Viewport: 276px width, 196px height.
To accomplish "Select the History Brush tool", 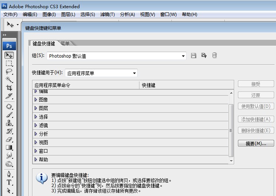I will (x=9, y=131).
